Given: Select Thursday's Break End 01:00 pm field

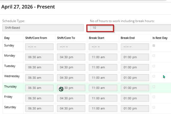Looking at the screenshot, I should tap(135, 88).
